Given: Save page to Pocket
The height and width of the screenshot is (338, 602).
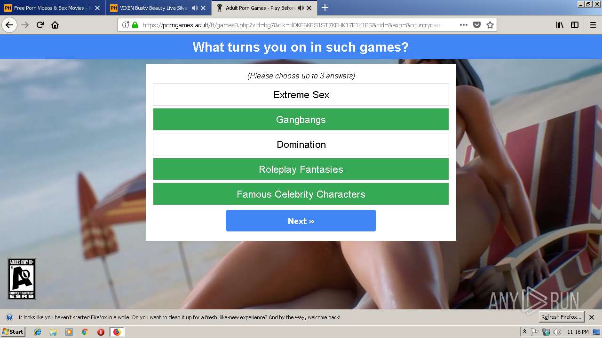Looking at the screenshot, I should pyautogui.click(x=477, y=25).
